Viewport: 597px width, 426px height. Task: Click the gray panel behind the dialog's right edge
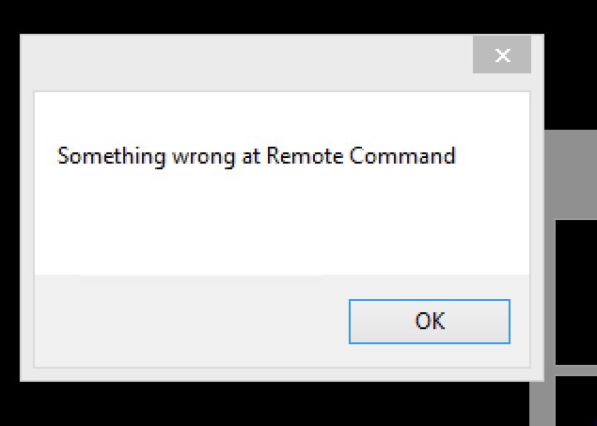571,174
